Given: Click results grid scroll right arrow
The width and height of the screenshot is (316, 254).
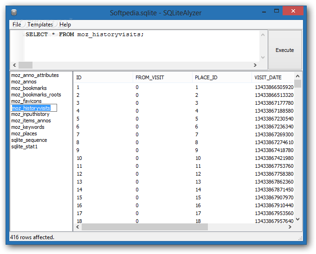Looking at the screenshot, I should (290, 227).
